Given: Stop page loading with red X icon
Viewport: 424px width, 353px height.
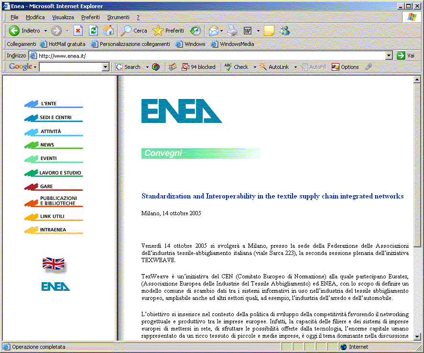Looking at the screenshot, I should (x=78, y=31).
